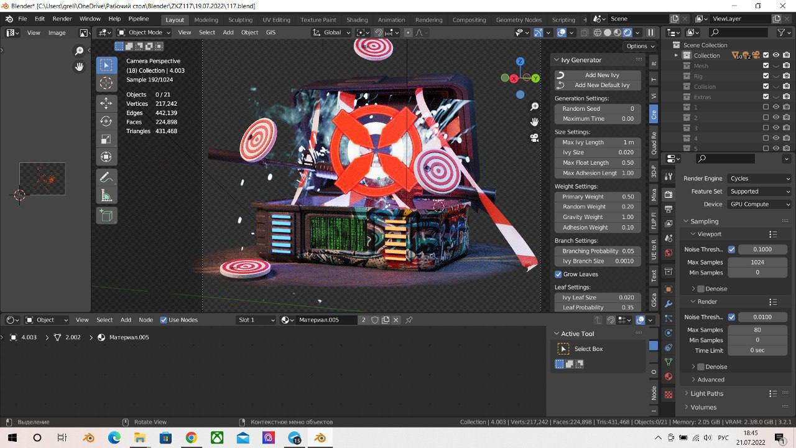Select the Rotate tool in the viewport toolbar
The height and width of the screenshot is (448, 796).
(x=106, y=121)
